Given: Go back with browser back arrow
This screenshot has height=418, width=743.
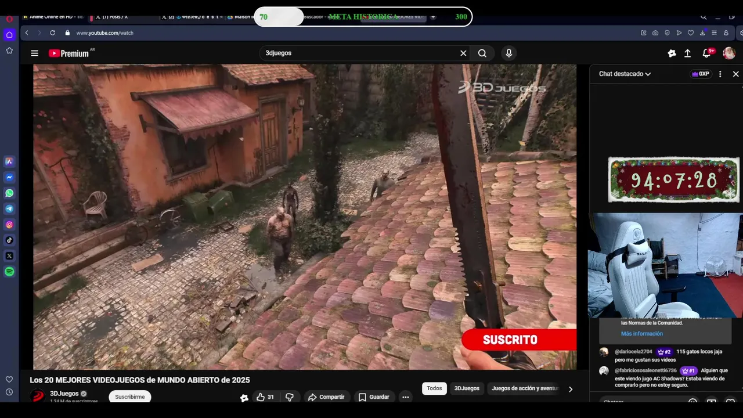Looking at the screenshot, I should pyautogui.click(x=27, y=33).
